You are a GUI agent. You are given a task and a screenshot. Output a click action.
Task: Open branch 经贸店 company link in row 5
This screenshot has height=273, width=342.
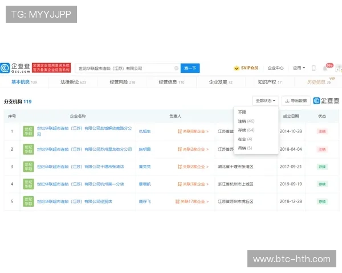click(x=74, y=201)
